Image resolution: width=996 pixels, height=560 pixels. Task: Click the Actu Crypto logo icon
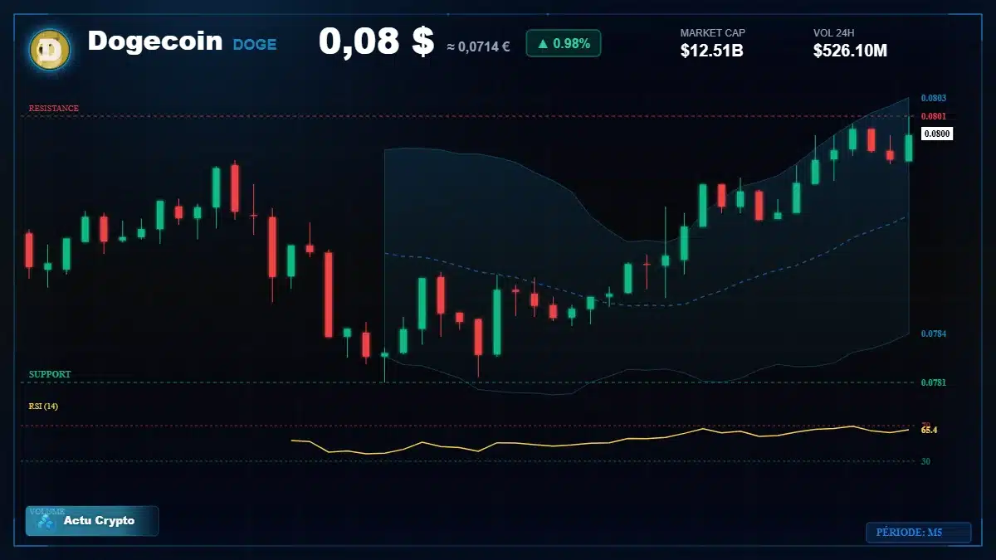point(46,522)
